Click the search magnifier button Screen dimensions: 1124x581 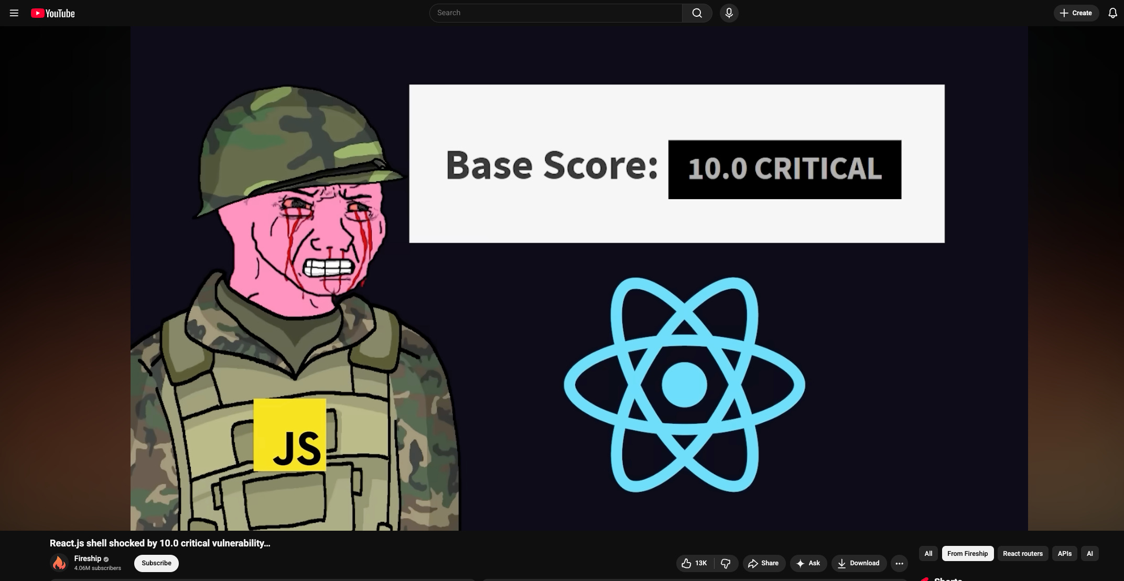[697, 13]
